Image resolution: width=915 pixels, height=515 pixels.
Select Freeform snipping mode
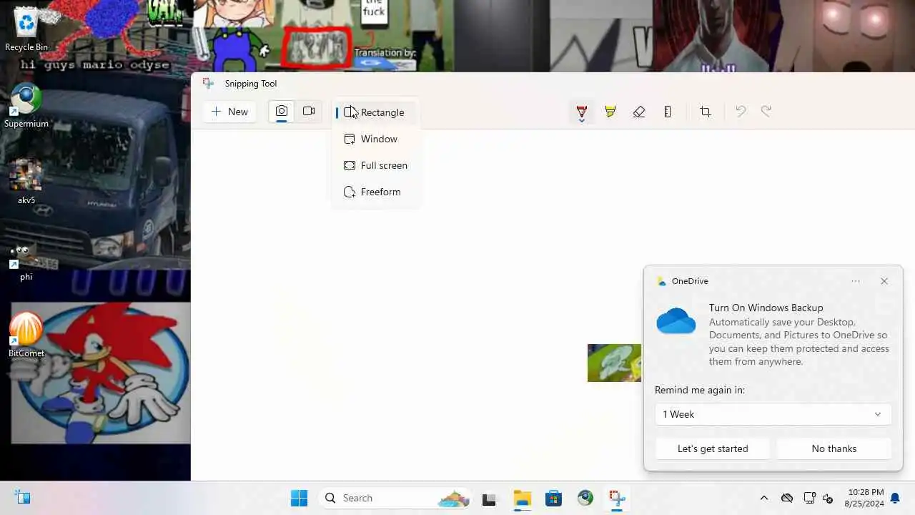(x=375, y=192)
